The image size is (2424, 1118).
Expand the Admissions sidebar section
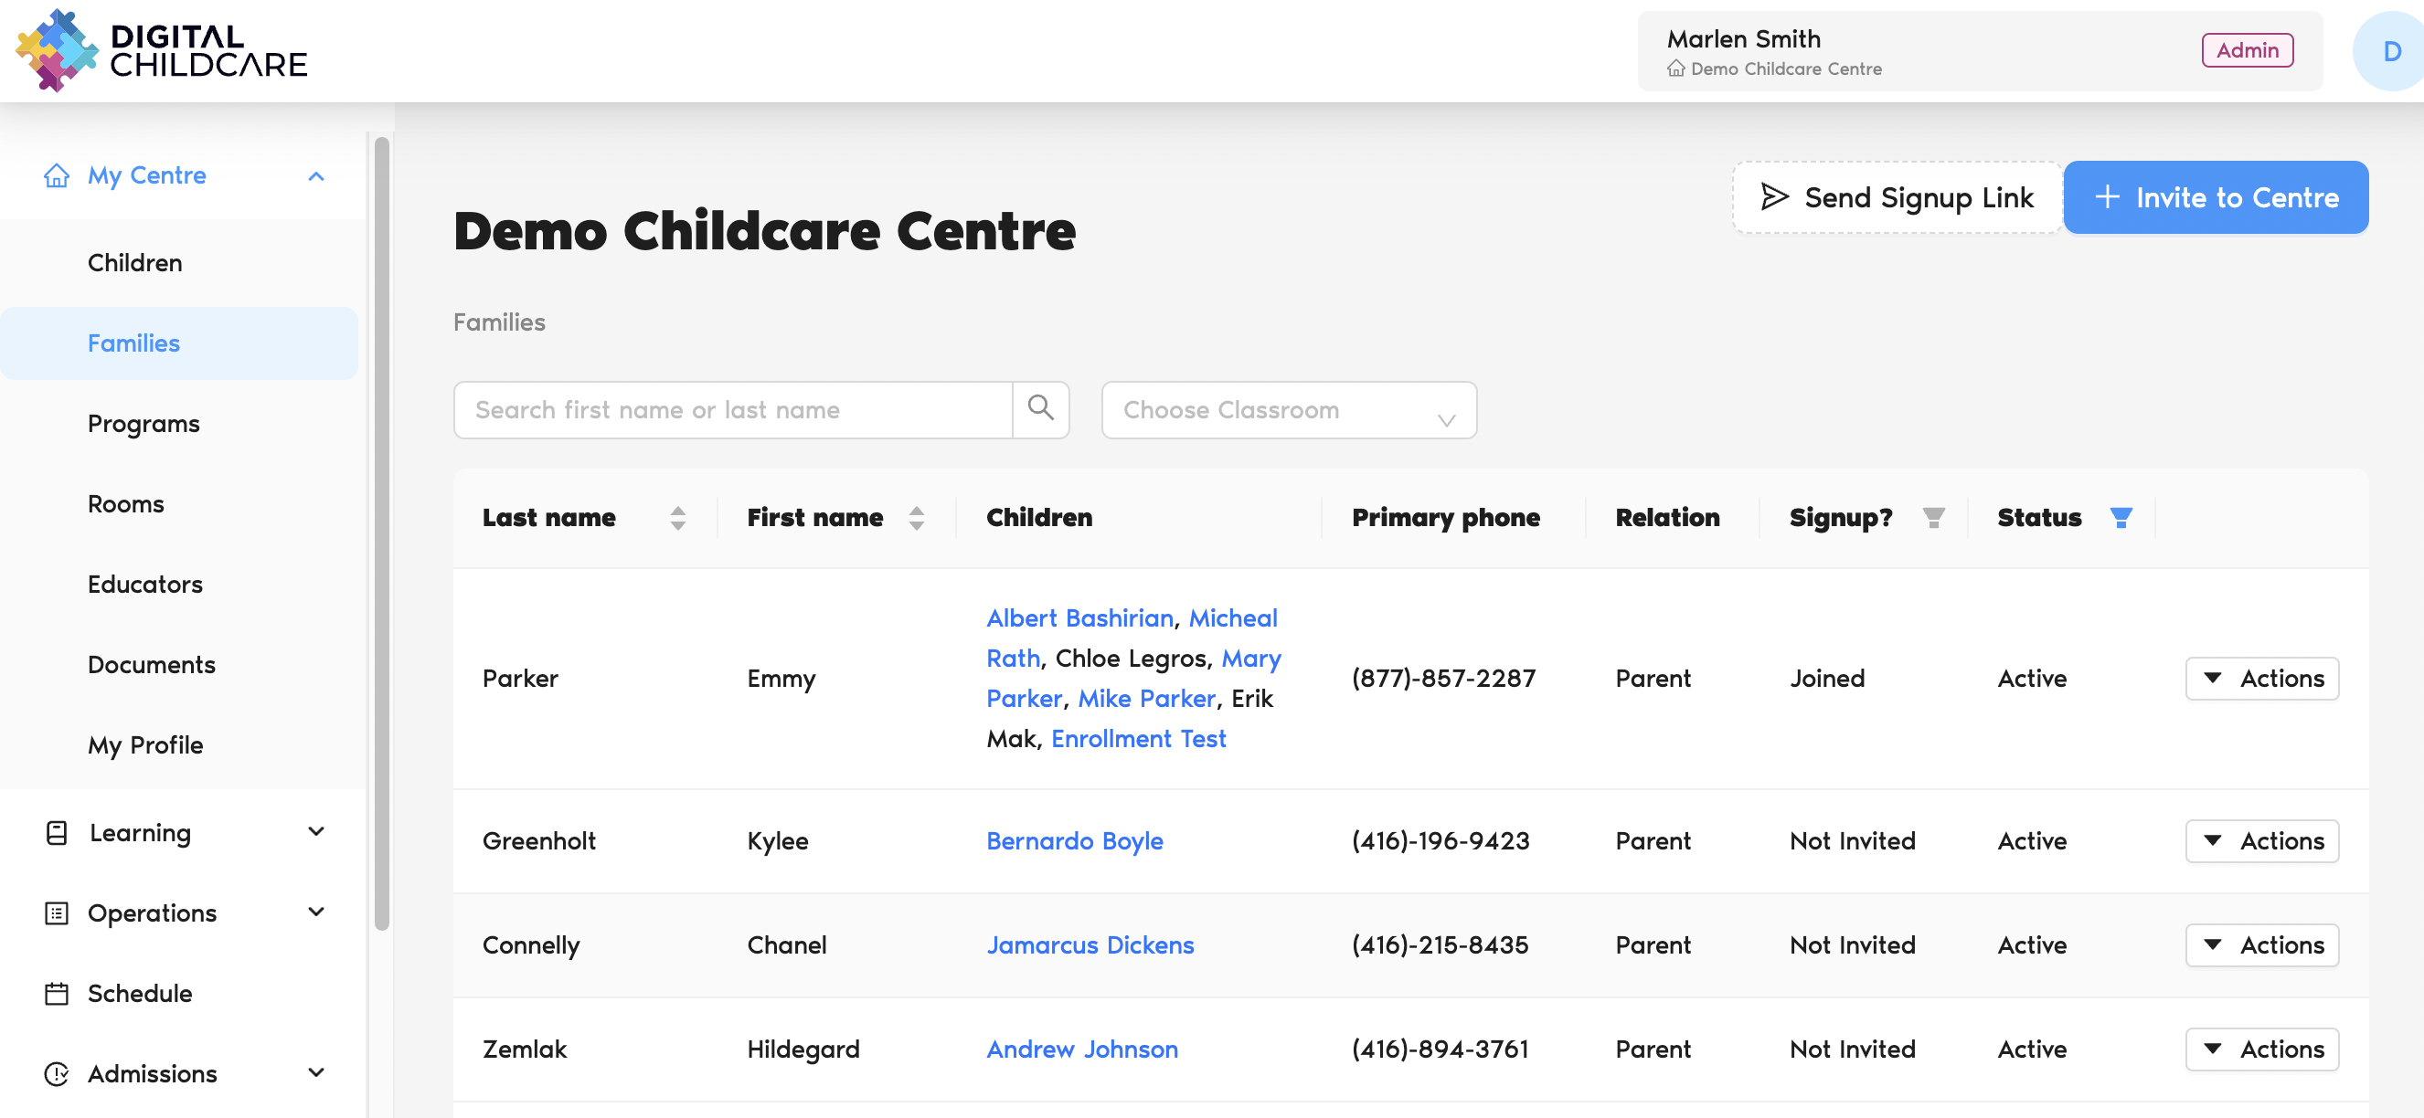click(316, 1072)
